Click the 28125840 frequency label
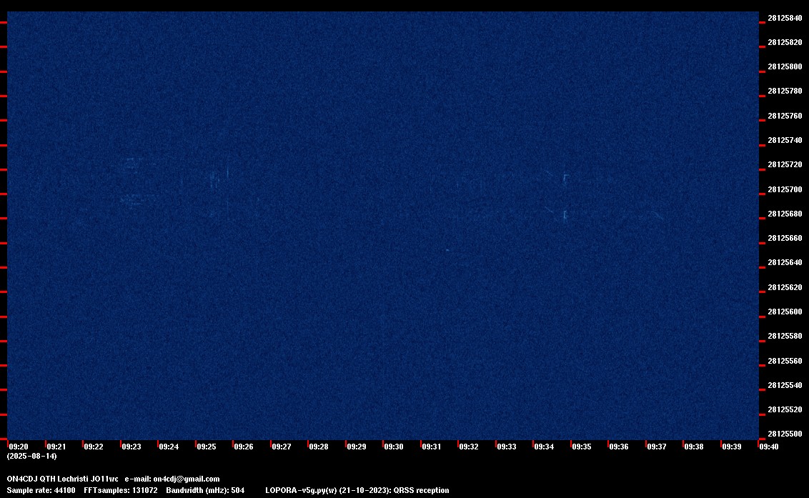Image resolution: width=809 pixels, height=498 pixels. click(x=785, y=18)
